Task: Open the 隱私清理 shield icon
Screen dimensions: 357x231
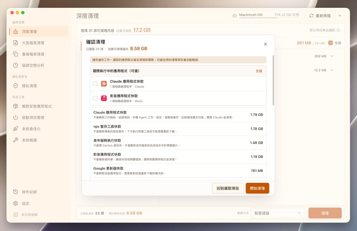Action: point(16,86)
